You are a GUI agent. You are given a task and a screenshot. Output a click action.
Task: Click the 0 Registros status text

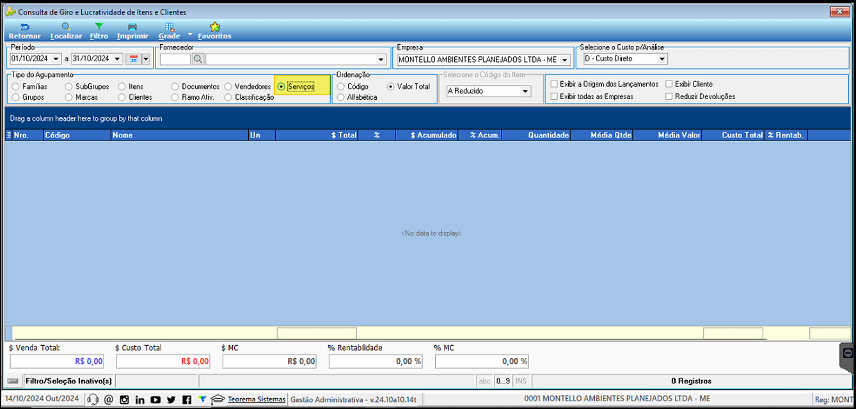pyautogui.click(x=691, y=381)
